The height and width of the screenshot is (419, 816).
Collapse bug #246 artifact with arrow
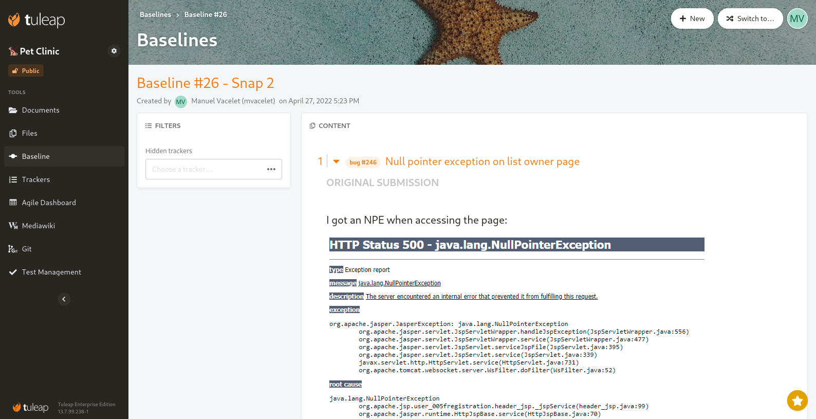(337, 161)
